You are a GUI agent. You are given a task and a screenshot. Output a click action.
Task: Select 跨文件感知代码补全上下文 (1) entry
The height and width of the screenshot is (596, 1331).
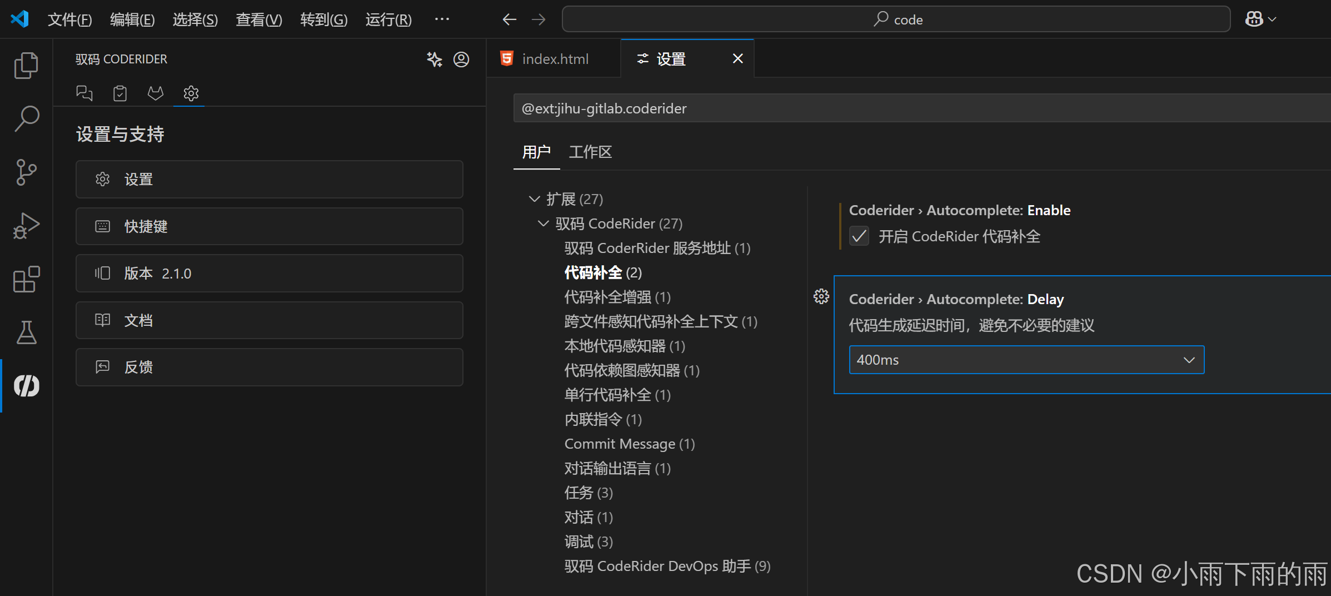click(661, 321)
